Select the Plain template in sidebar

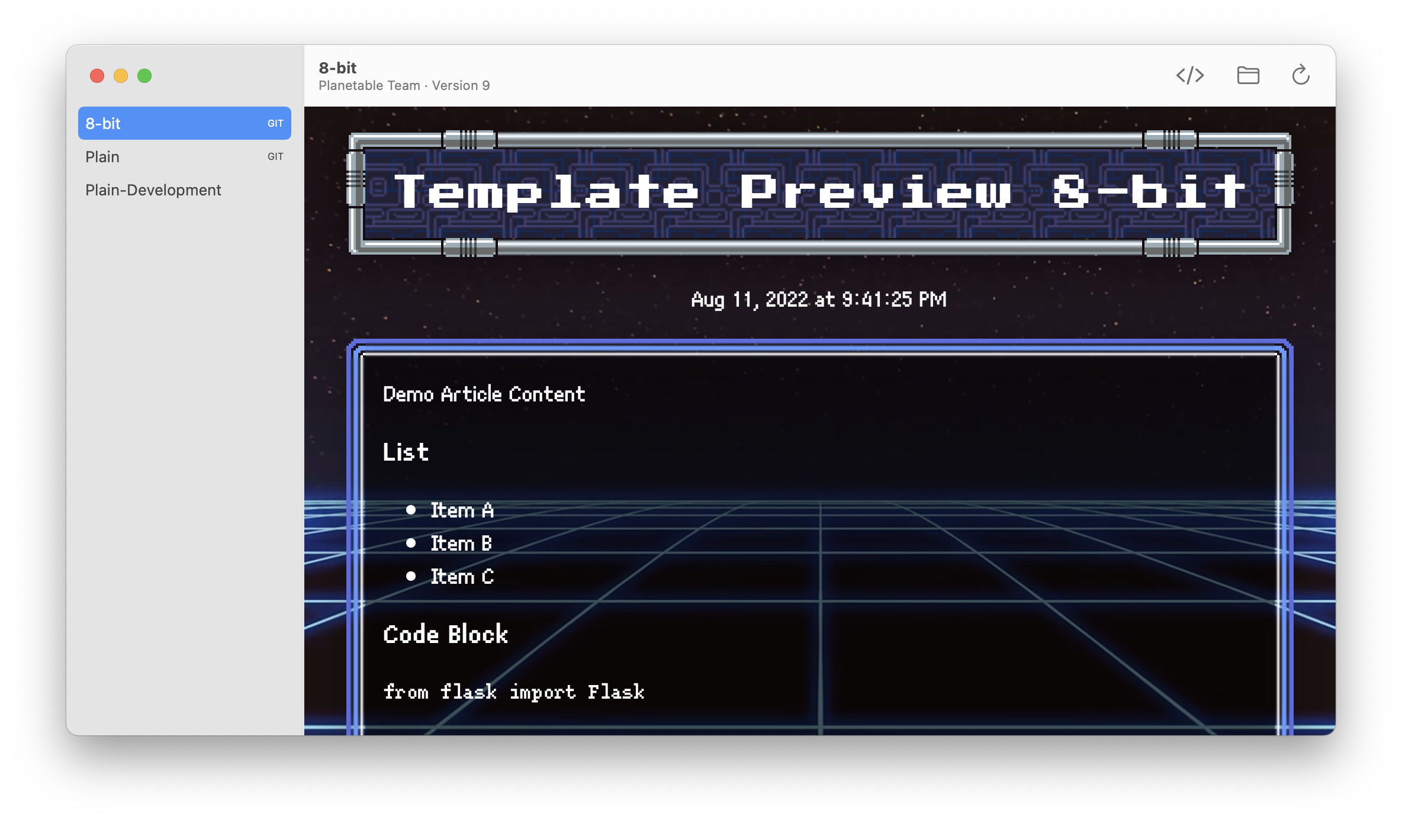[x=102, y=157]
